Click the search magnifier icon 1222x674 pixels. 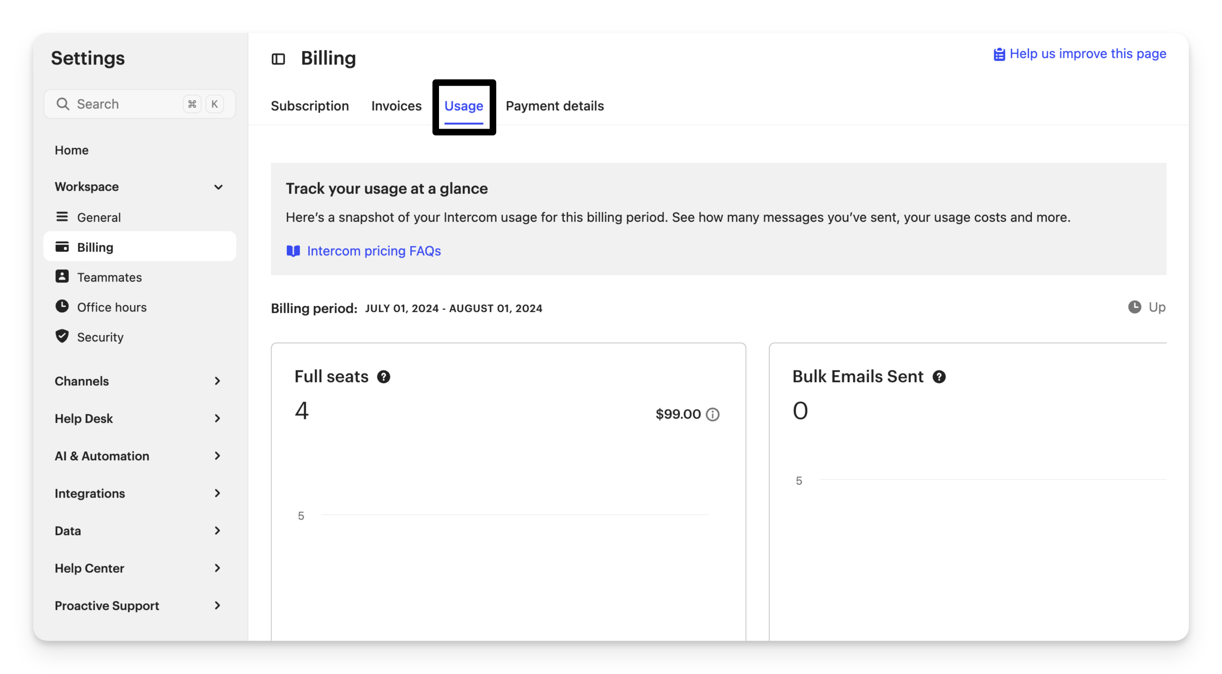(x=63, y=104)
